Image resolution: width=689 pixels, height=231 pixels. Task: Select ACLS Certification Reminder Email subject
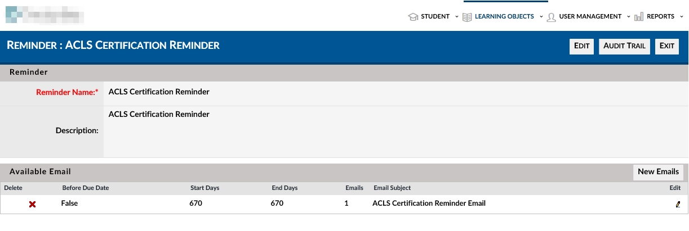click(429, 203)
